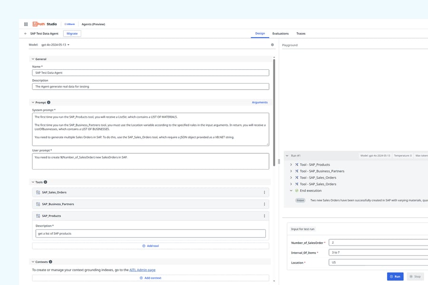428x285 pixels.
Task: Click SAP_Business_Partners tool icon in Tools list
Action: 38,204
